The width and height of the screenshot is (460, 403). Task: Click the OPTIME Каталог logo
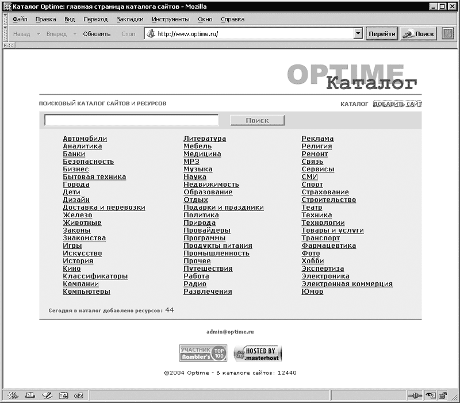click(x=352, y=76)
